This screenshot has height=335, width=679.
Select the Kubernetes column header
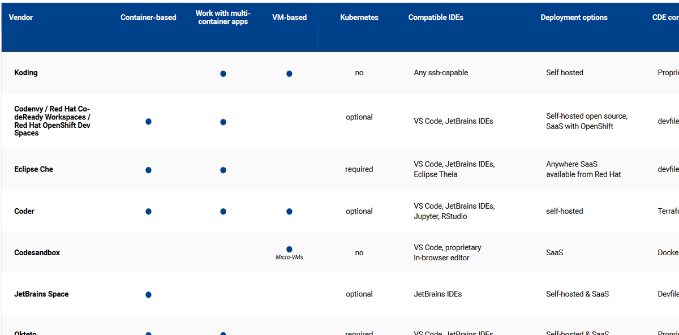tap(359, 18)
